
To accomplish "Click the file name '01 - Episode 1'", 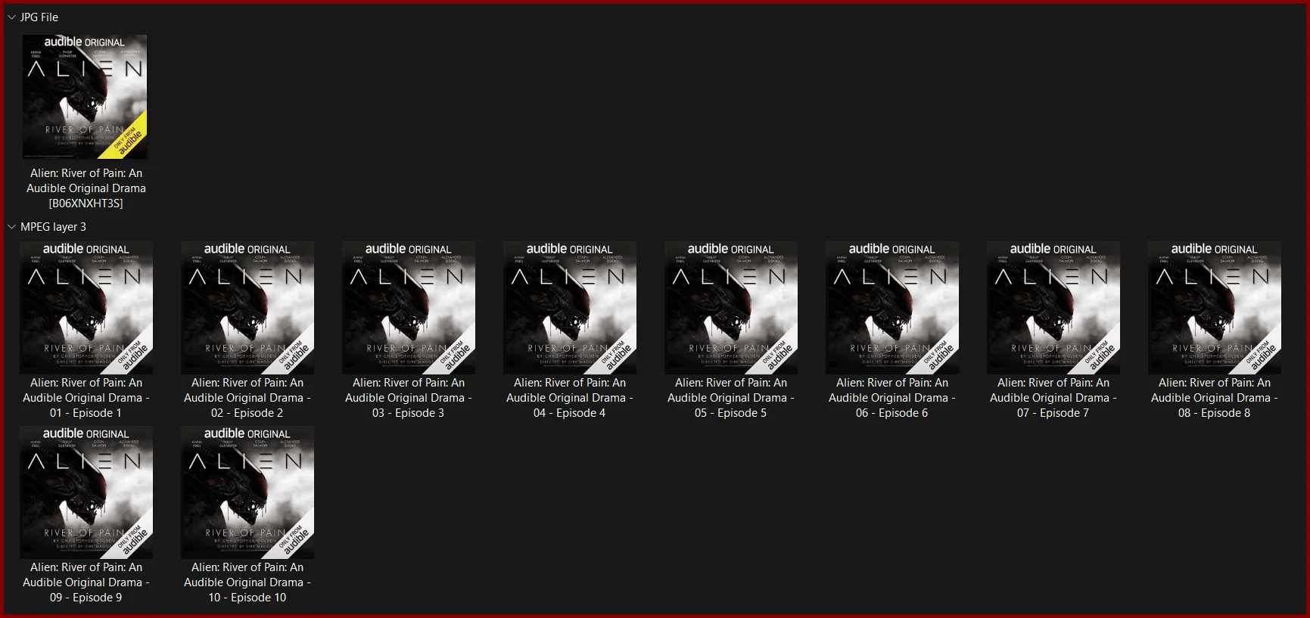I will 86,398.
